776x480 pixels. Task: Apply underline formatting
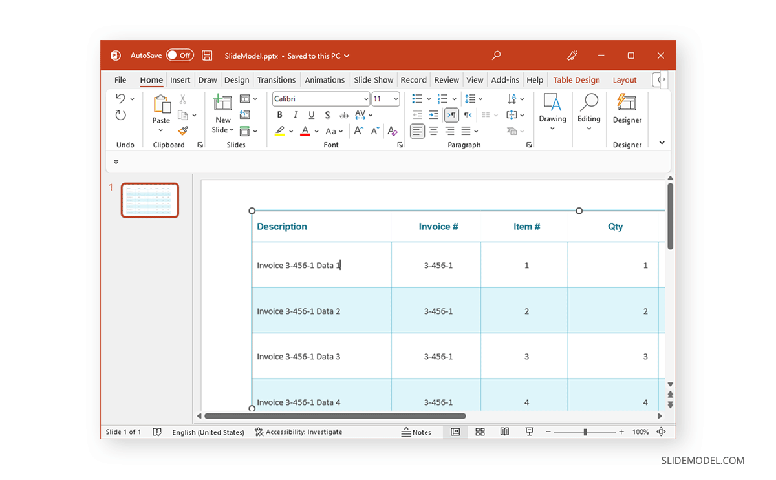tap(312, 114)
